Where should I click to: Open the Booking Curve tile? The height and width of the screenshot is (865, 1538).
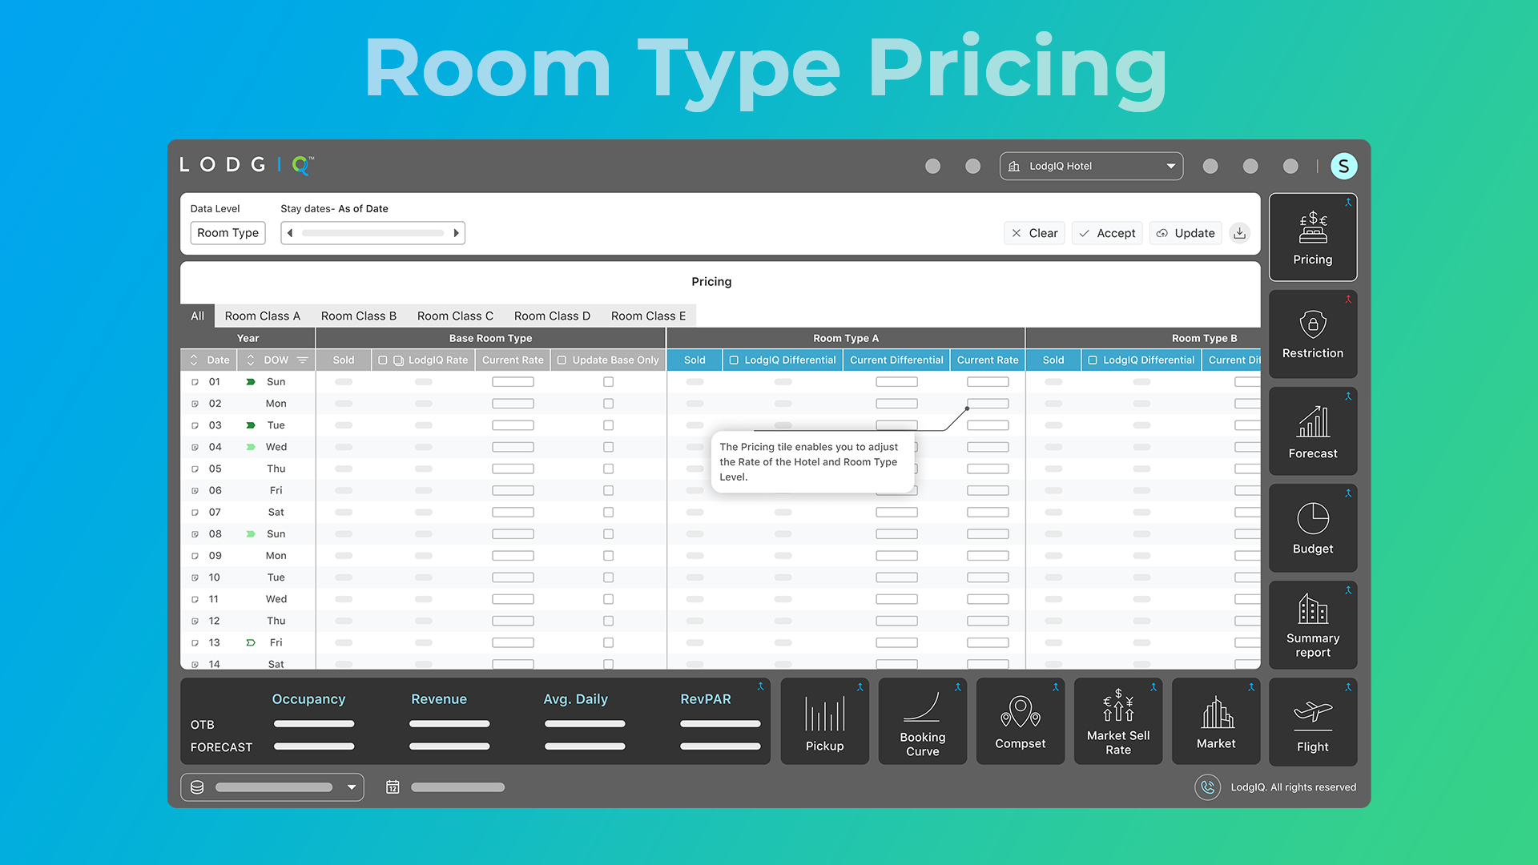(x=922, y=722)
